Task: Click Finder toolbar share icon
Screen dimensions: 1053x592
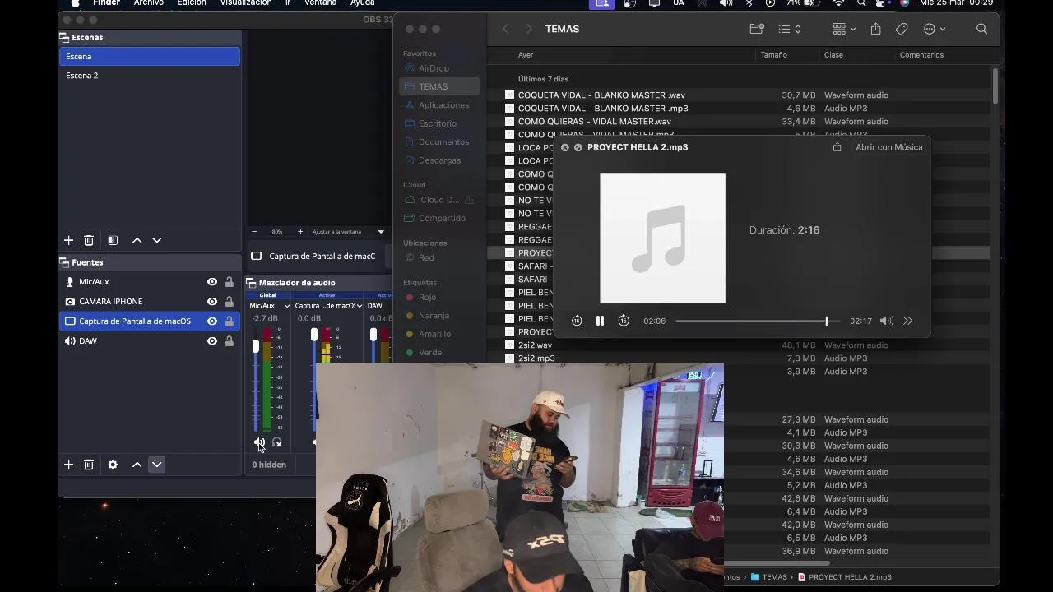Action: [875, 29]
